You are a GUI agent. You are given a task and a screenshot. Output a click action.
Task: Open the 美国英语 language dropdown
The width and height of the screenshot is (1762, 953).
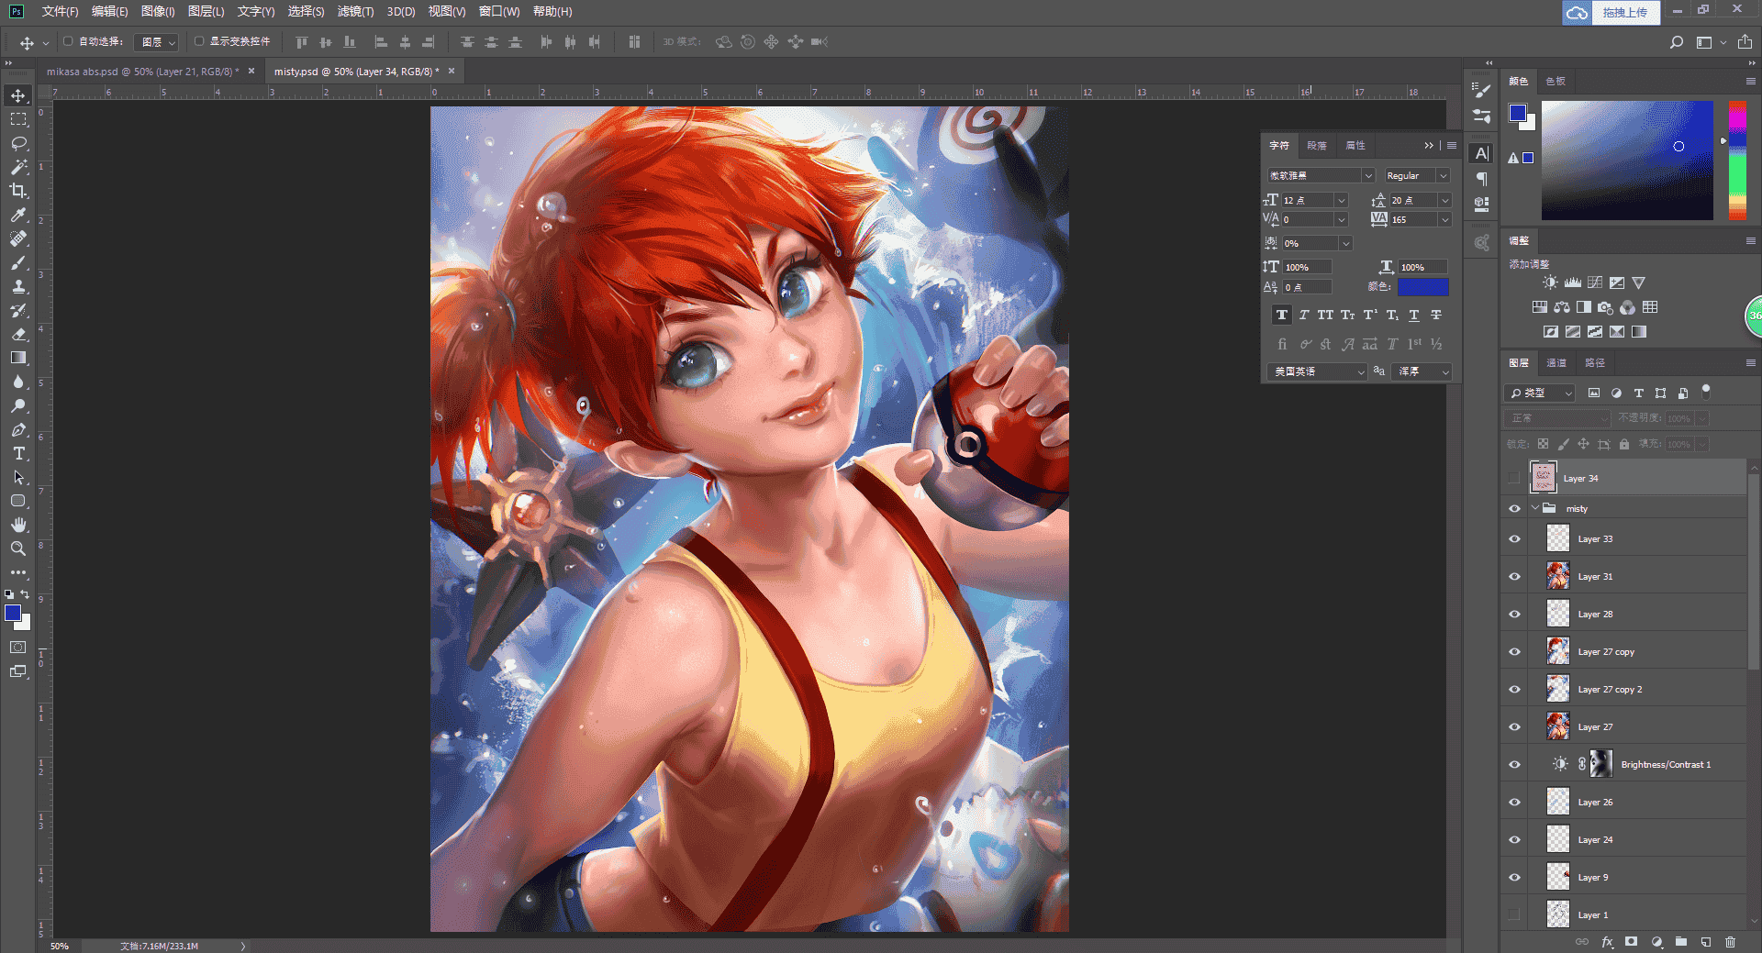tap(1318, 371)
